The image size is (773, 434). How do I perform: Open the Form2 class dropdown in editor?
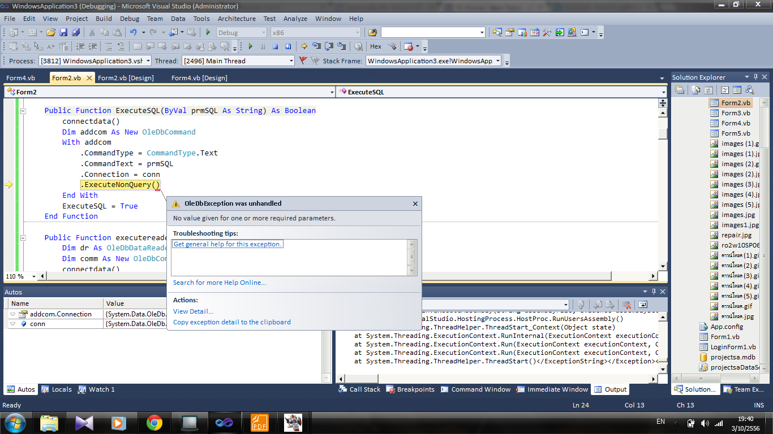click(x=332, y=92)
